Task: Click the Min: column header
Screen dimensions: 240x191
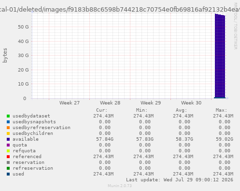Action: tap(141, 110)
